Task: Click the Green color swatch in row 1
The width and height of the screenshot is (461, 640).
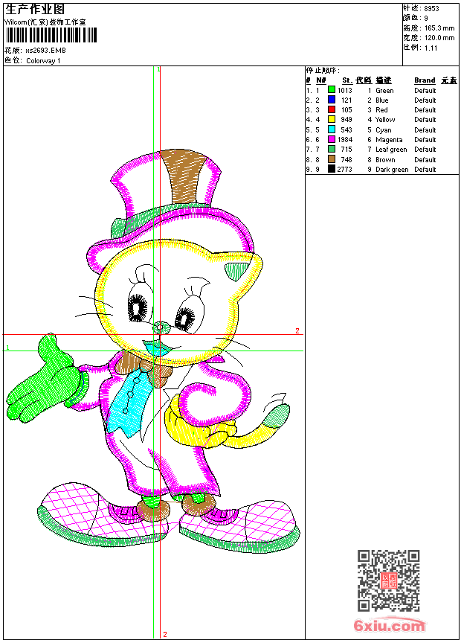Action: [x=332, y=90]
